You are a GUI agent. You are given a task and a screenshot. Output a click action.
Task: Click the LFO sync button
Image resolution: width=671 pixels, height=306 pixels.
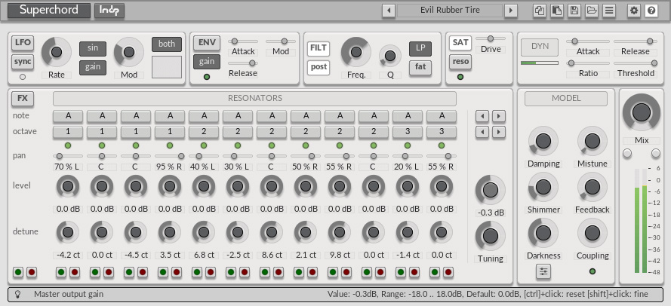coord(23,61)
